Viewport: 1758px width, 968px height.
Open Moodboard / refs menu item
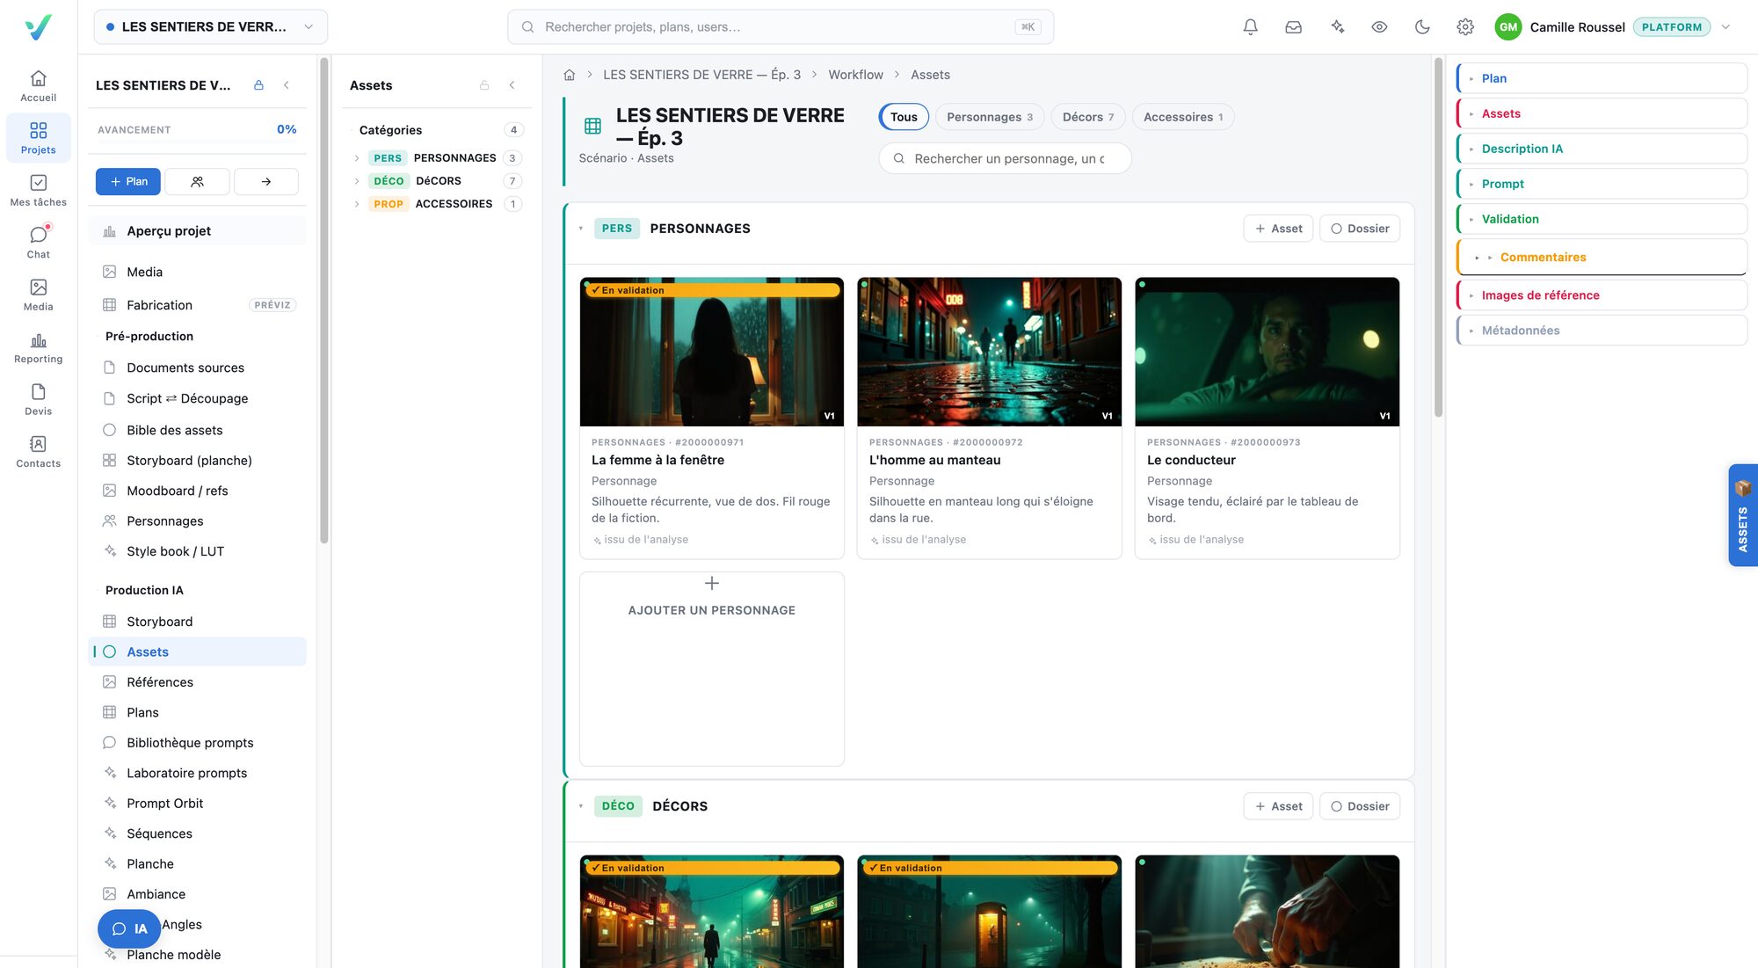tap(197, 491)
